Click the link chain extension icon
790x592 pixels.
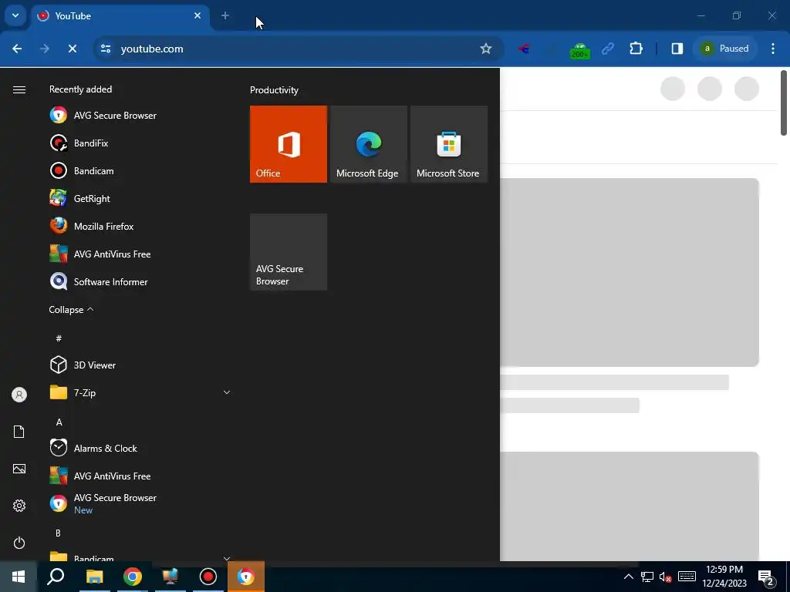point(608,49)
